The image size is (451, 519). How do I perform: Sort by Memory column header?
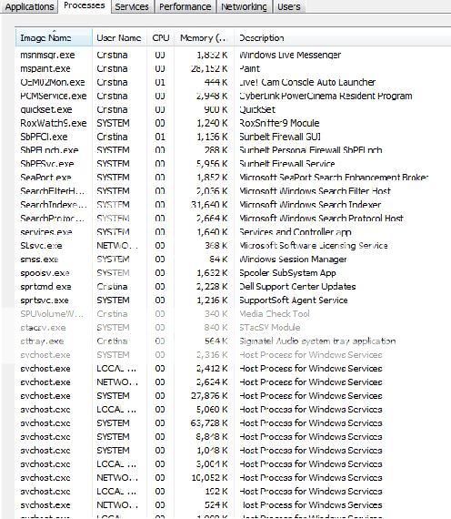point(204,37)
